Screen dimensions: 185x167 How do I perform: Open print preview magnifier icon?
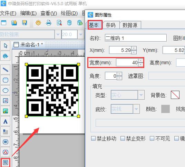click(x=59, y=23)
